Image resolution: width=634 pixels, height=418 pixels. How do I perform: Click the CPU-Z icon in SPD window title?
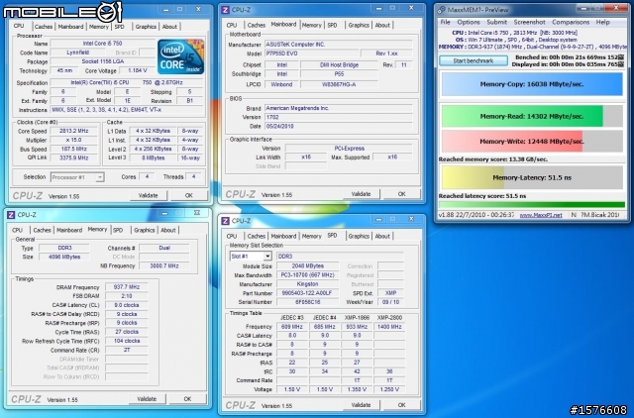point(225,221)
